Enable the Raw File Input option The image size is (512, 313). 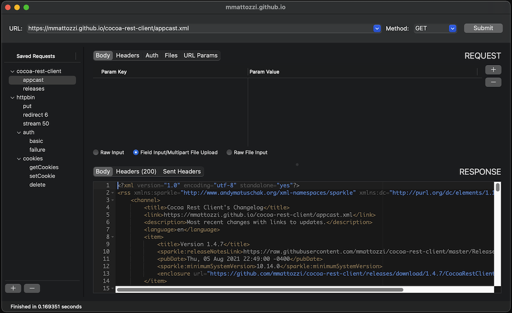pos(229,153)
